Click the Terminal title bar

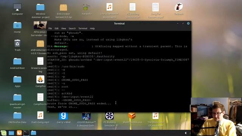pos(119,23)
